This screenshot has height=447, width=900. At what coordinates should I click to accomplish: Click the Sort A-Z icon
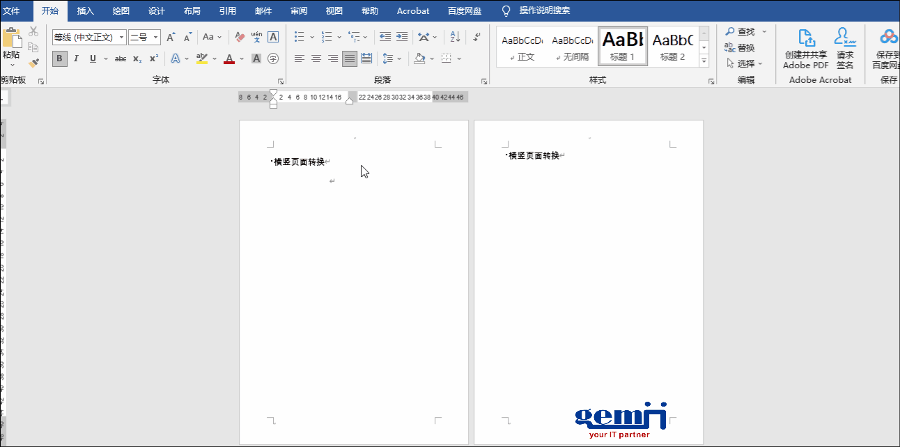[x=455, y=37]
